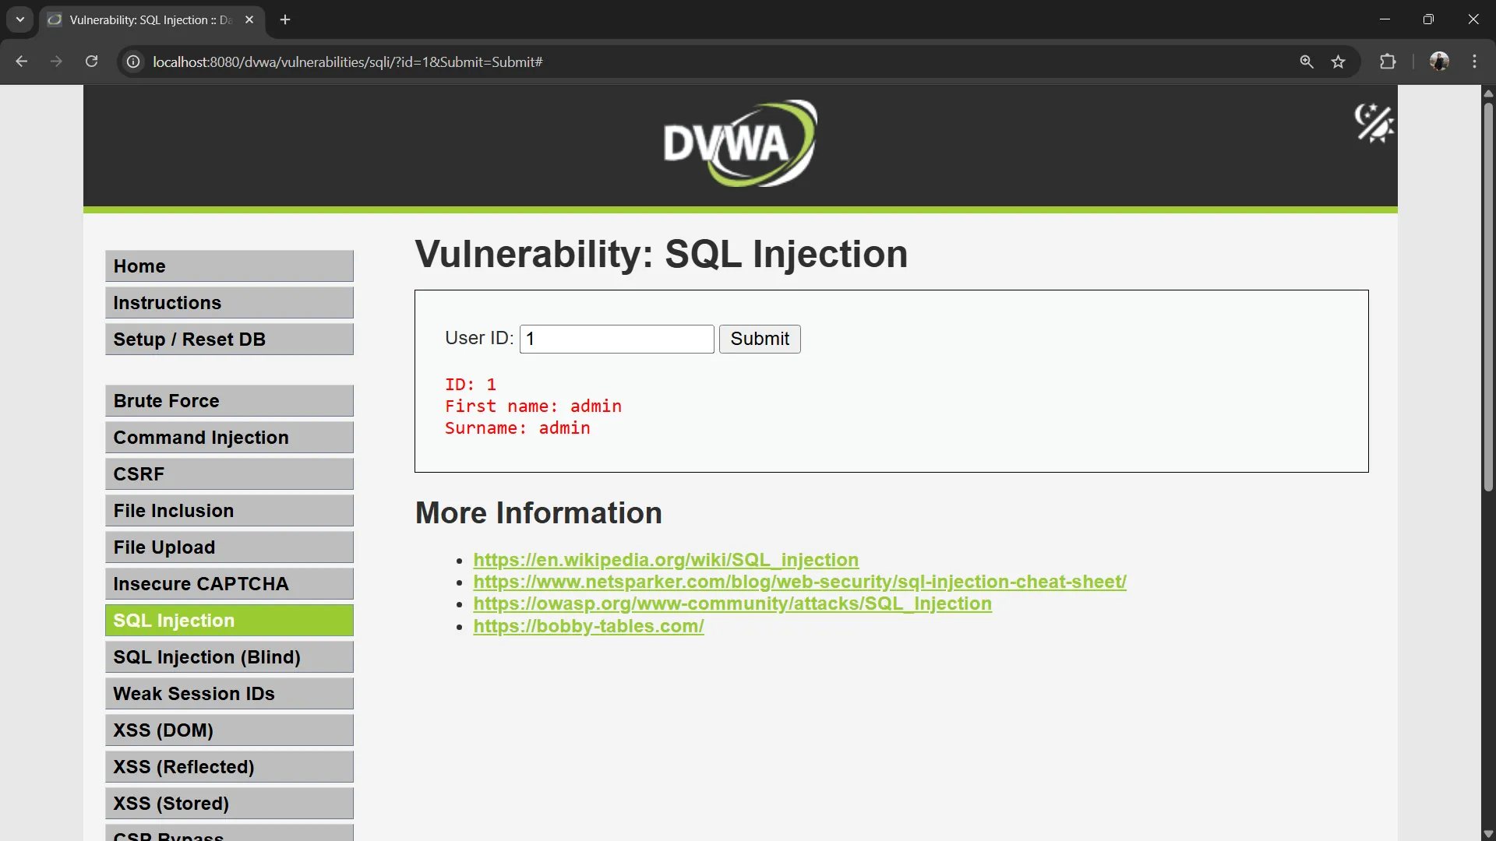The height and width of the screenshot is (841, 1496).
Task: Toggle the bookmark star for this page
Action: tap(1339, 62)
